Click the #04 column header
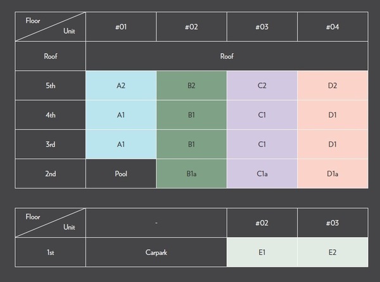380x282 pixels. [x=332, y=27]
